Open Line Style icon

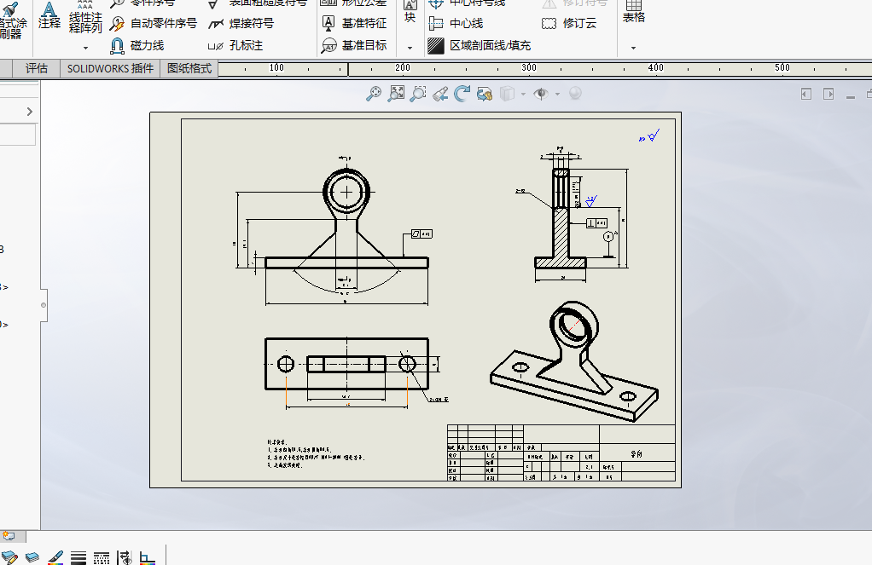click(102, 558)
